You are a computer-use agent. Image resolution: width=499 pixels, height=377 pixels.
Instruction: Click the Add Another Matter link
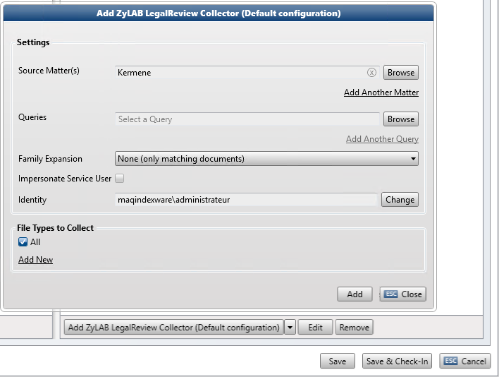click(x=381, y=92)
